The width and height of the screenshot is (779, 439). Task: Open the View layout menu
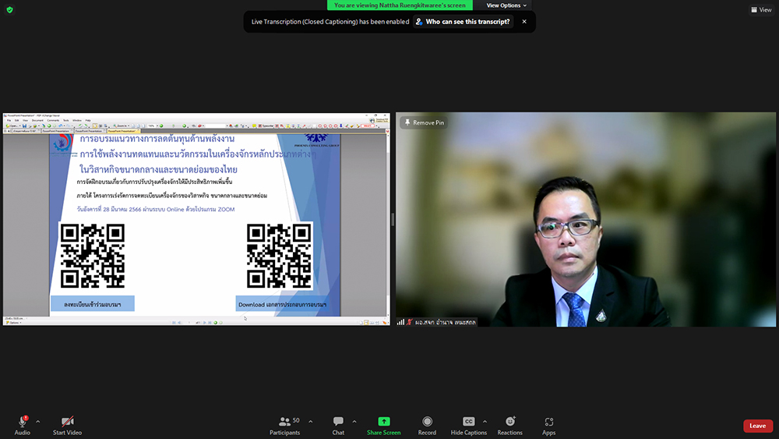[x=760, y=9]
